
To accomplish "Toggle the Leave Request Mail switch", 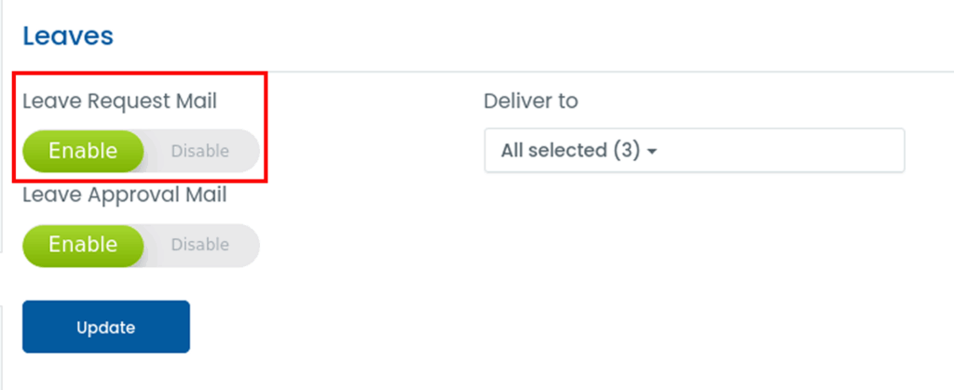I will click(141, 151).
